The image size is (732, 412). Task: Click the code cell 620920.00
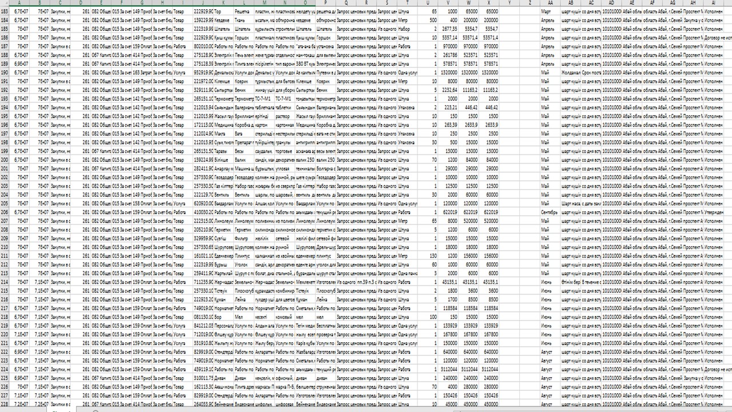204,203
